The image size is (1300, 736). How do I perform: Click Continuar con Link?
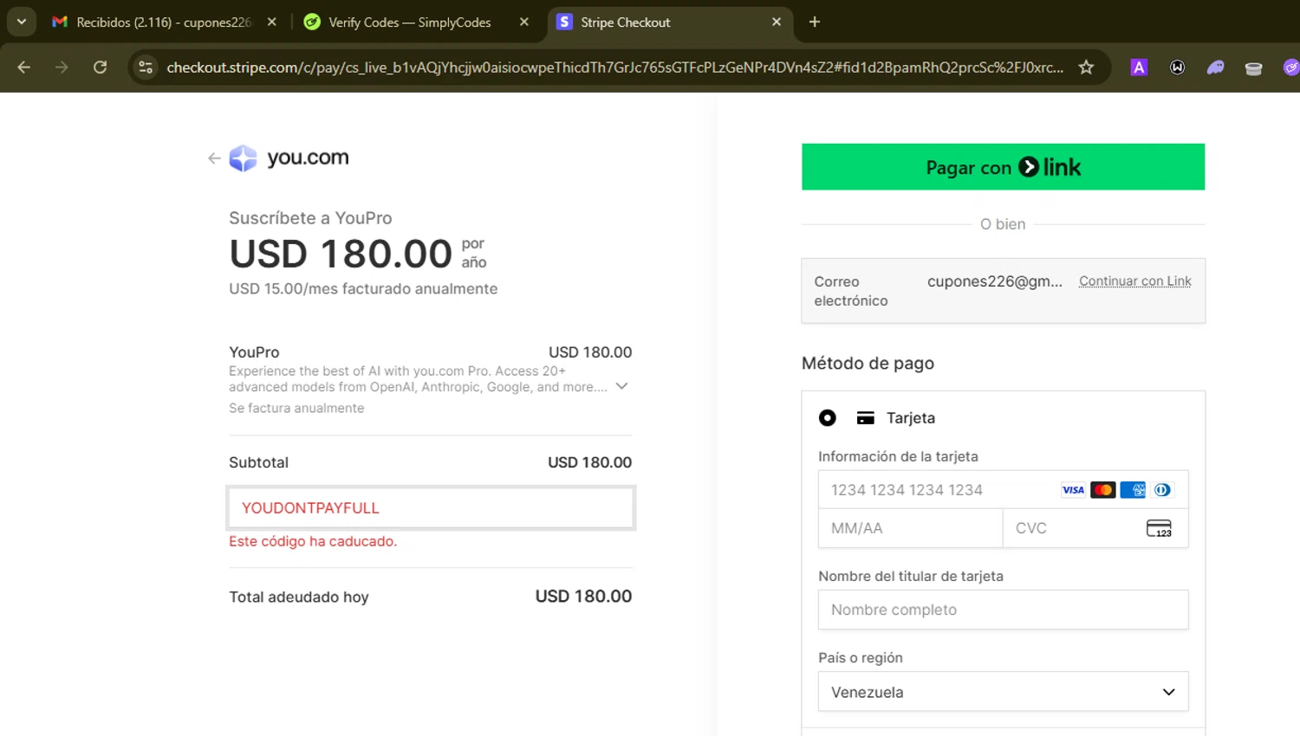click(x=1134, y=281)
